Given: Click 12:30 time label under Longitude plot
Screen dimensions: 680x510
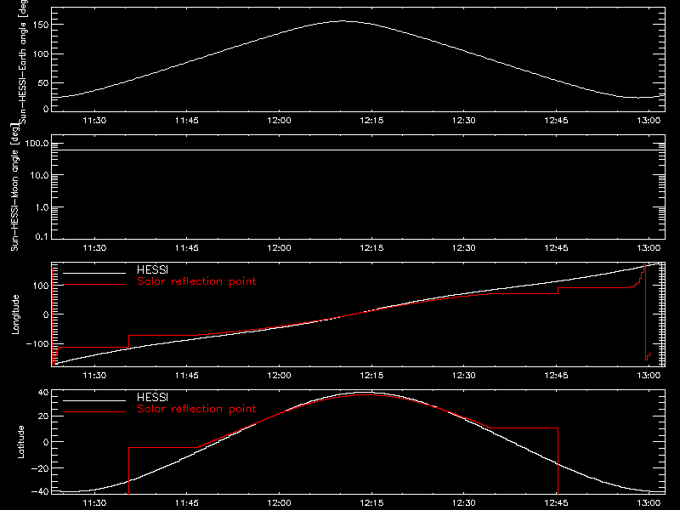Looking at the screenshot, I should click(x=464, y=376).
